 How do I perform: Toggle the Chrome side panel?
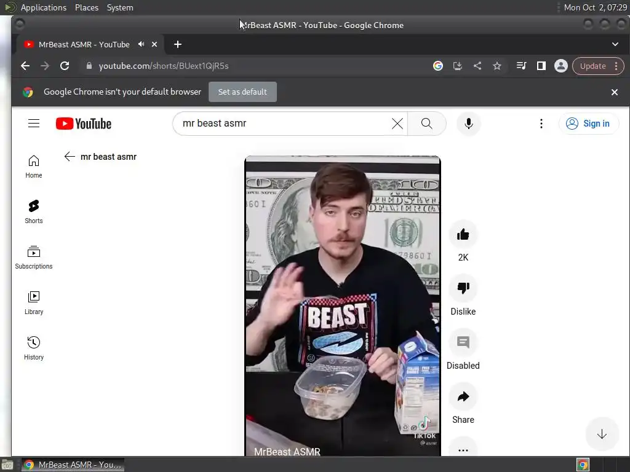[x=541, y=66]
